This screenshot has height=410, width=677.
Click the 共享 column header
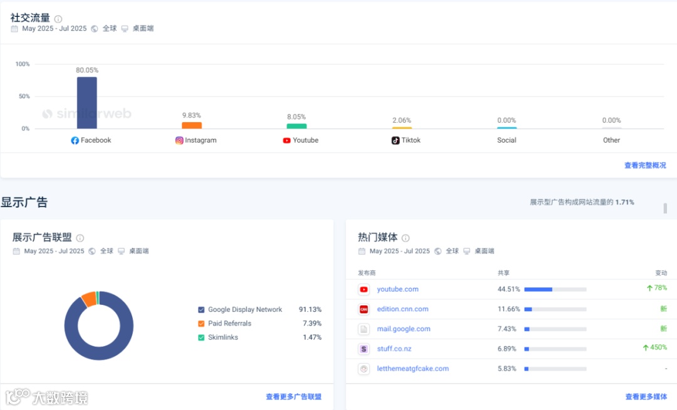pos(503,274)
